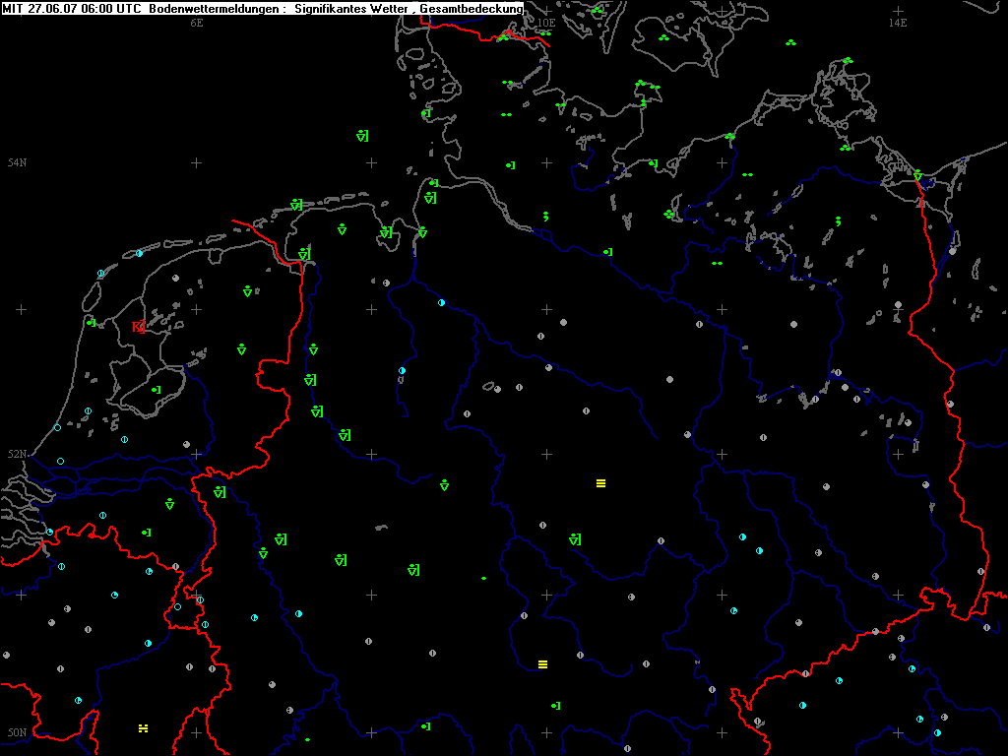Click the grid cross at 54N 6E
Viewport: 1008px width, 756px height.
pyautogui.click(x=196, y=162)
